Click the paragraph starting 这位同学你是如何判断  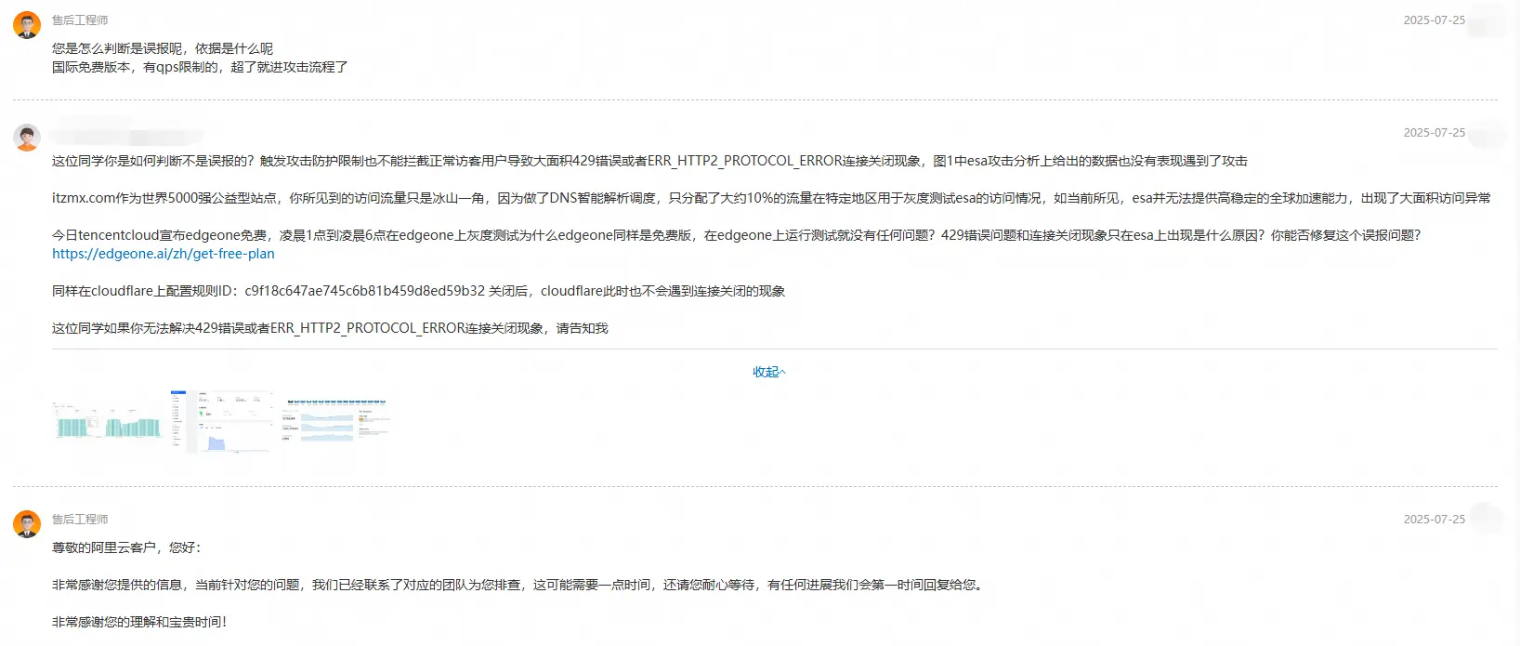[x=649, y=161]
